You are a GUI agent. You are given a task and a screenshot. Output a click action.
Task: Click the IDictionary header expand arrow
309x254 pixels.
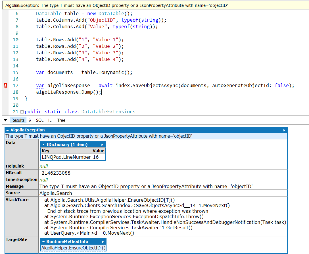103,144
